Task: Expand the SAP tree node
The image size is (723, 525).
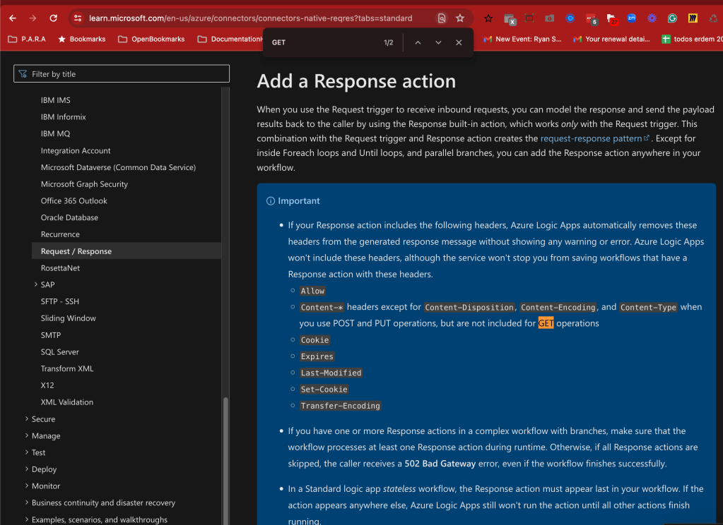Action: (x=36, y=284)
